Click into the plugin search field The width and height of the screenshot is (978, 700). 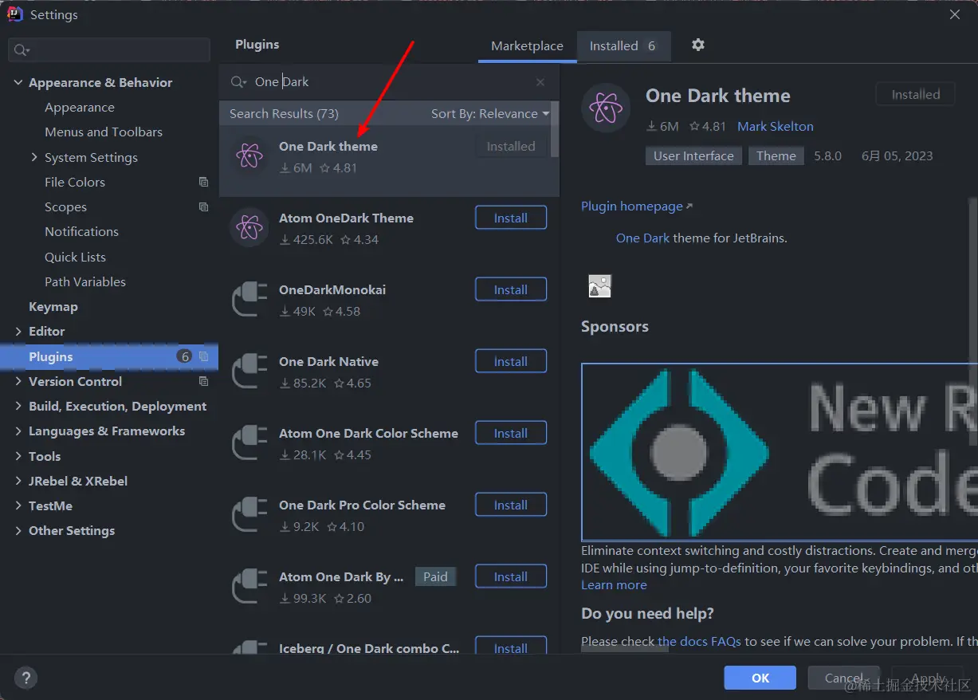(x=391, y=82)
